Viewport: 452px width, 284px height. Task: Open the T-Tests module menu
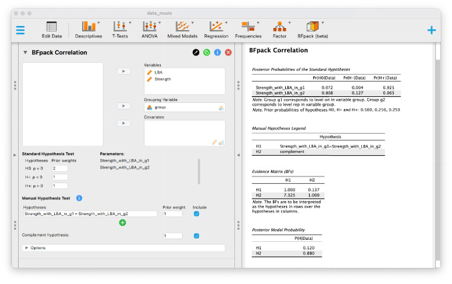click(x=120, y=30)
